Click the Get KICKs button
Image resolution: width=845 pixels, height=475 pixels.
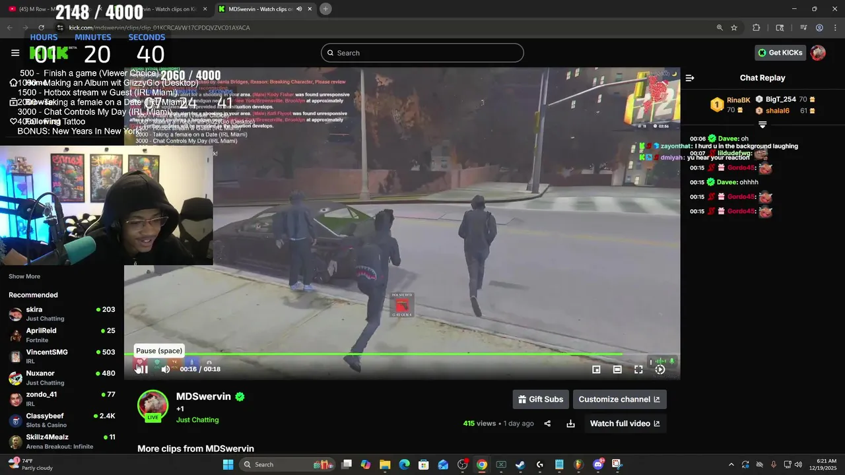(x=780, y=53)
